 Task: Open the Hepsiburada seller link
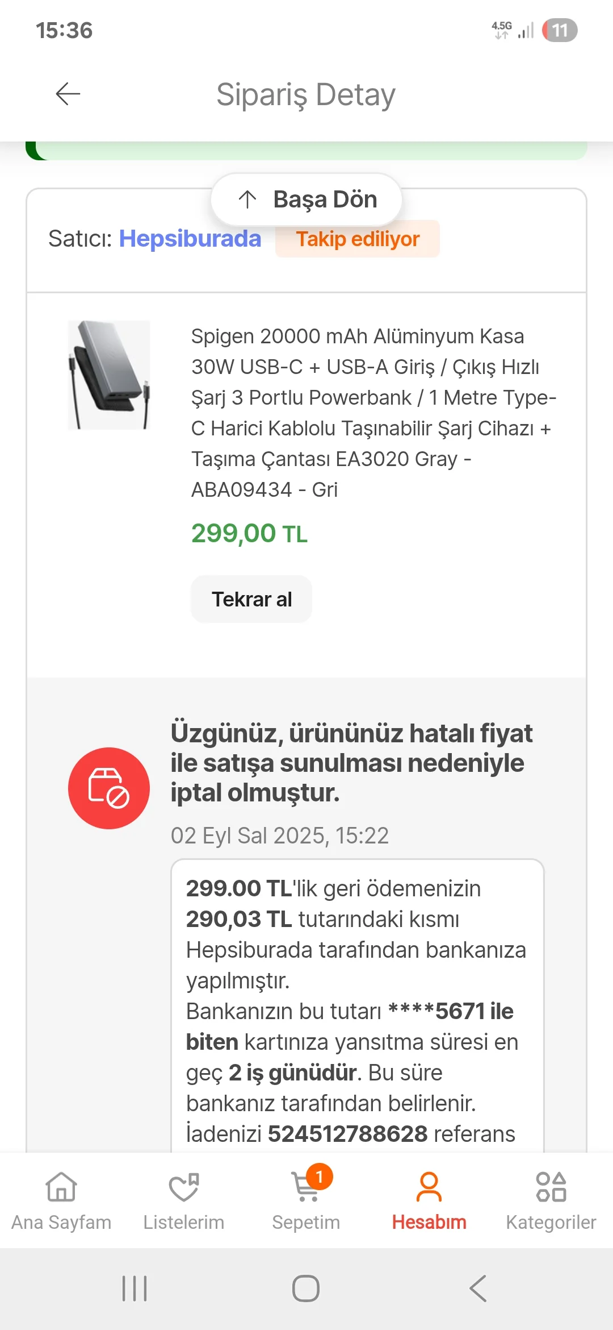point(190,239)
